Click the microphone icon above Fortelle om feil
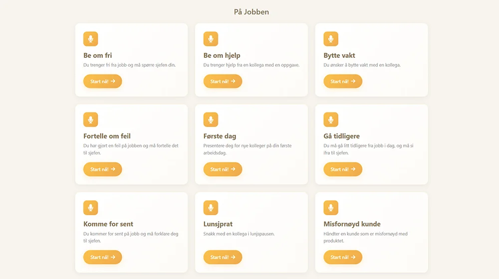499x279 pixels. [90, 120]
